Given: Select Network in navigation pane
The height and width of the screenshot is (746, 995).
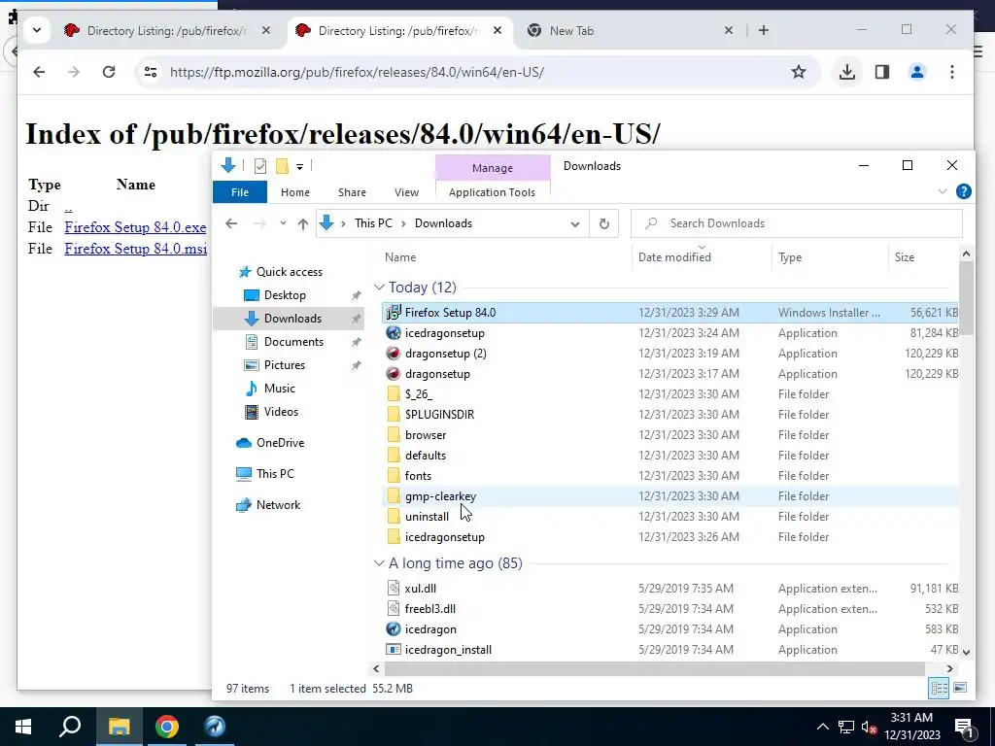Looking at the screenshot, I should click(278, 505).
